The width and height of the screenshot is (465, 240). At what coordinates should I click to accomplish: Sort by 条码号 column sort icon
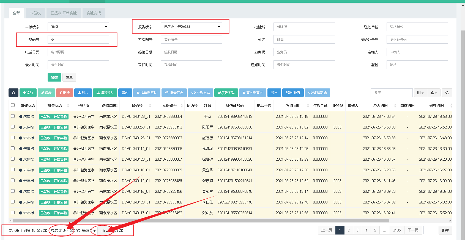(150, 106)
